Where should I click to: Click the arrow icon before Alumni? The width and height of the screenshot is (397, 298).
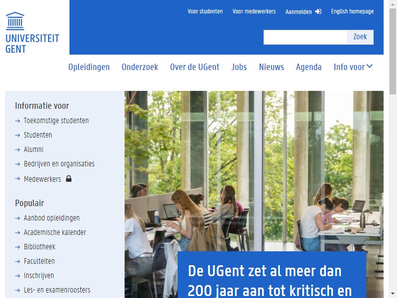click(x=17, y=150)
